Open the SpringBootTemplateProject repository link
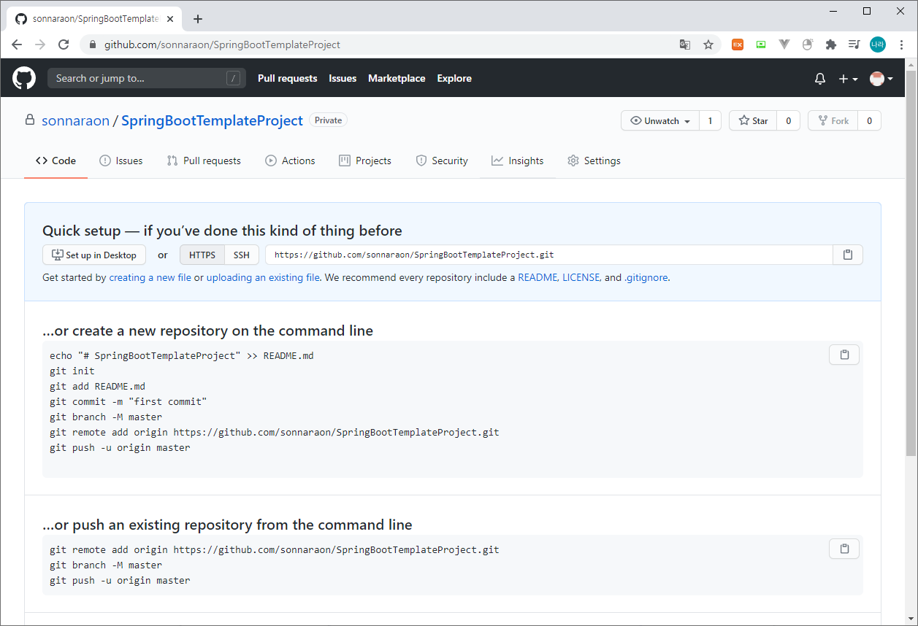The width and height of the screenshot is (918, 626). tap(212, 120)
